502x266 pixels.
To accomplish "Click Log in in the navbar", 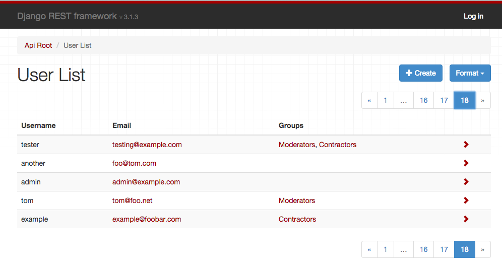I will pos(473,16).
